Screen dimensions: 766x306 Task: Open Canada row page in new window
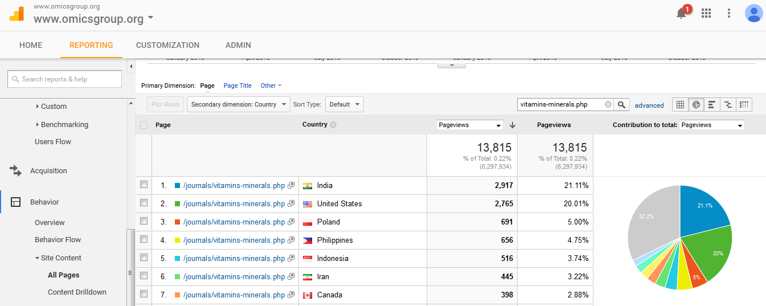[x=291, y=295]
